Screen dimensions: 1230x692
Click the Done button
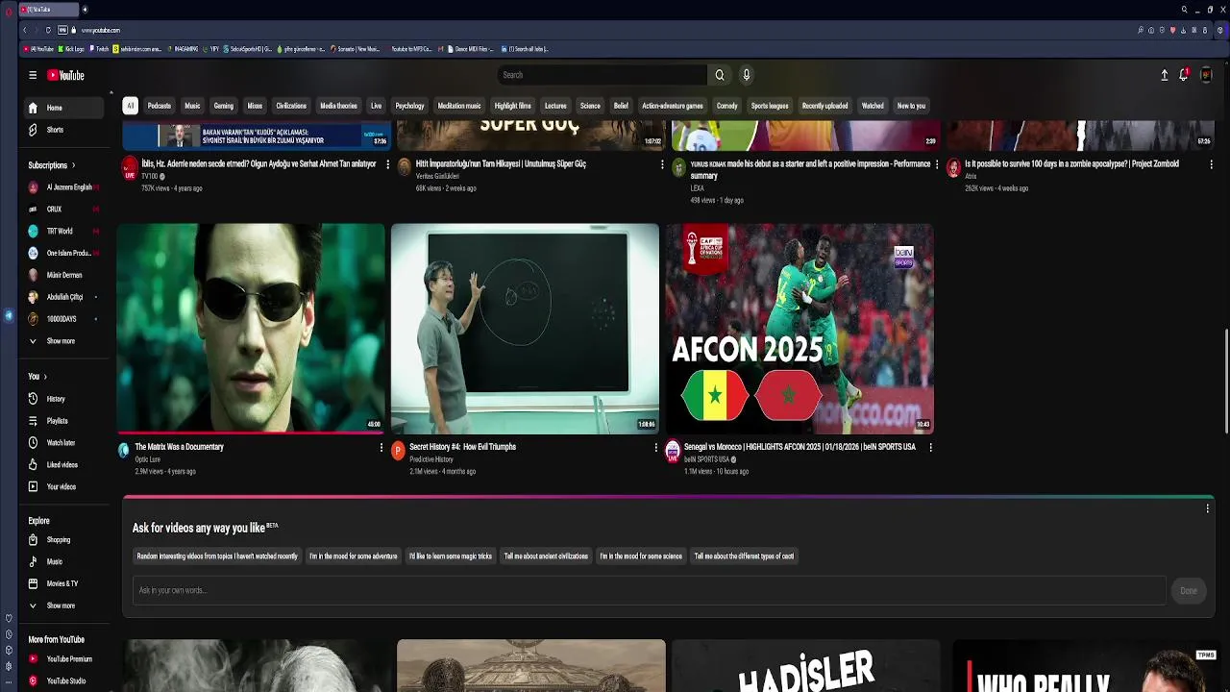coord(1189,590)
